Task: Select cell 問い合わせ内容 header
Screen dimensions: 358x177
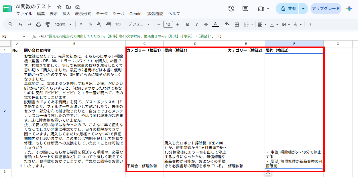Action: click(x=74, y=50)
